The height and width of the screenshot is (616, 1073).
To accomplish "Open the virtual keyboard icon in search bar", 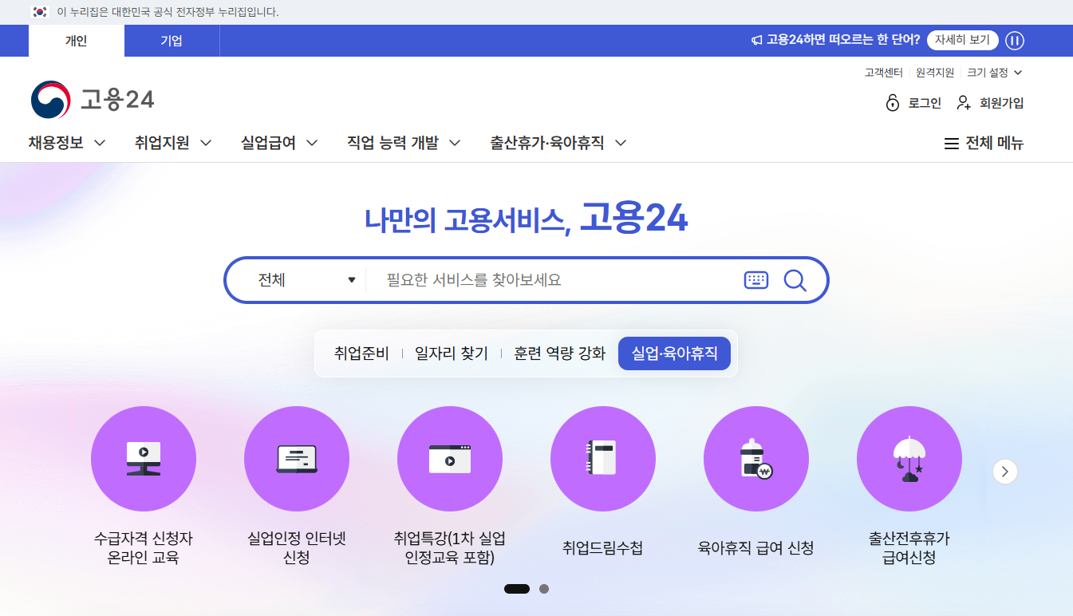I will [x=756, y=280].
